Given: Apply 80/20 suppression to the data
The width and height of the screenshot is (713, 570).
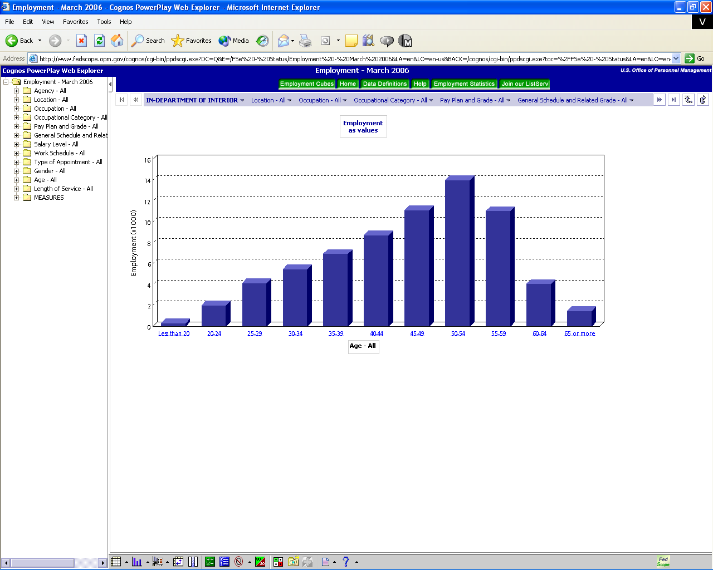Looking at the screenshot, I should [x=261, y=561].
